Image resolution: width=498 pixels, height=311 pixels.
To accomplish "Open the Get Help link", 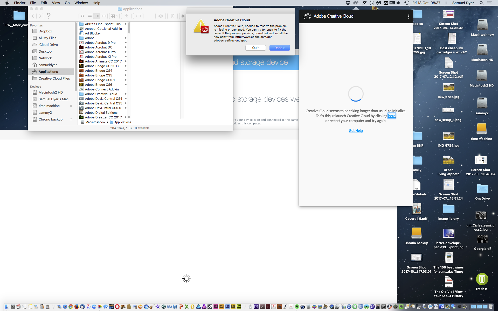I will 356,131.
